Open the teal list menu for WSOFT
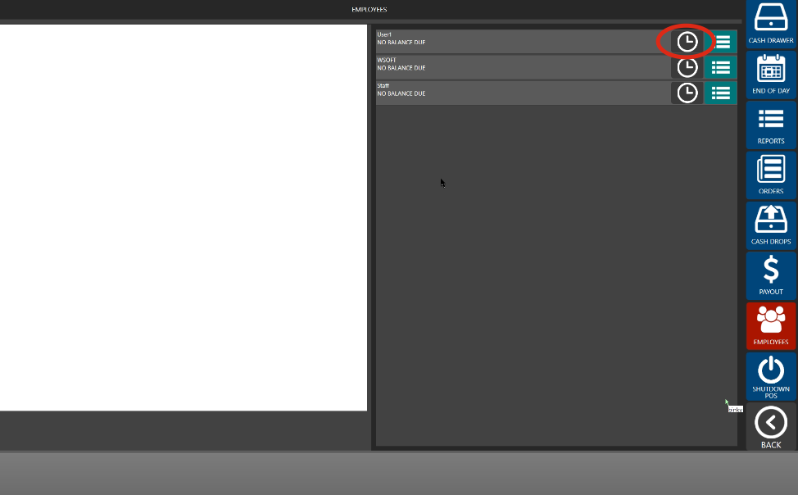The image size is (798, 495). point(720,67)
